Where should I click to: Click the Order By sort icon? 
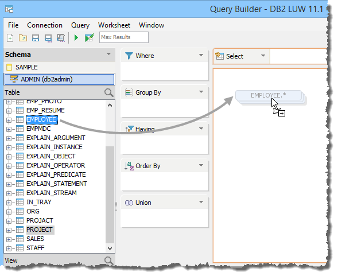tap(129, 166)
